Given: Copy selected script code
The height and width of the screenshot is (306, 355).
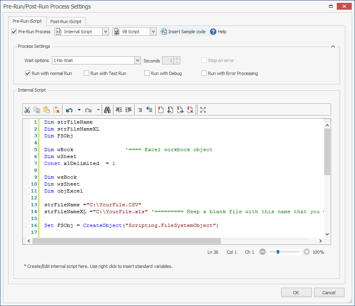Looking at the screenshot, I should click(36, 109).
